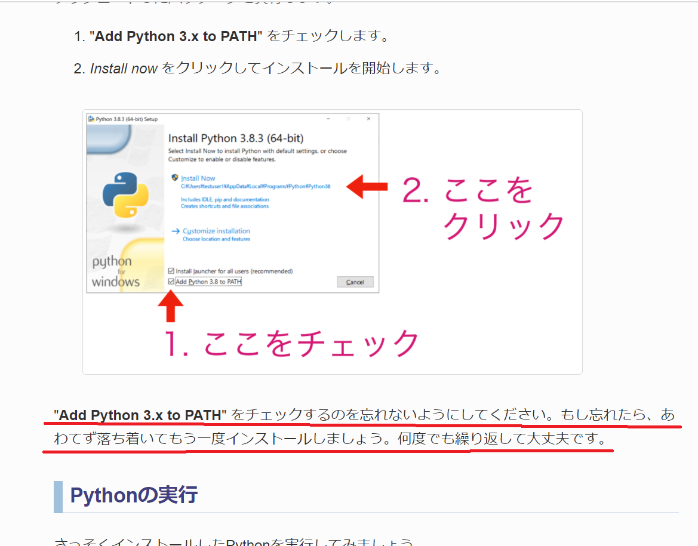698x546 pixels.
Task: Click the "python for windows" branding text
Action: (x=115, y=271)
